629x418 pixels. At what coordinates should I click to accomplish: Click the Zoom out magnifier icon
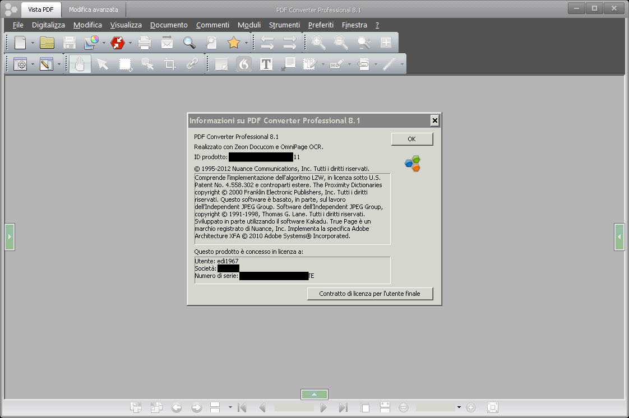[x=341, y=43]
